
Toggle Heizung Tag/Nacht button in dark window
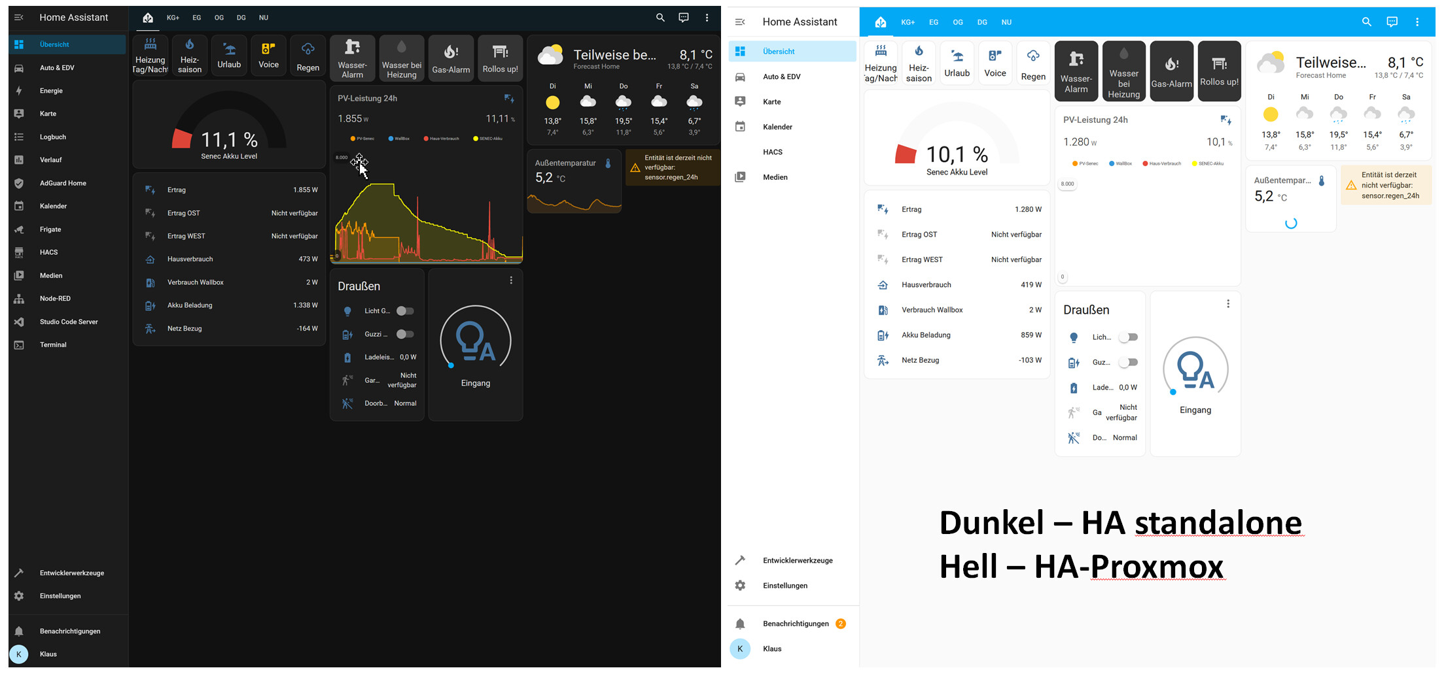point(150,56)
